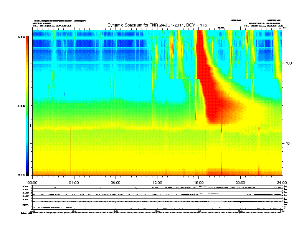Click the yellow plasma line band near 08:00
Image resolution: width=304 pixels, height=235 pixels.
coord(116,128)
